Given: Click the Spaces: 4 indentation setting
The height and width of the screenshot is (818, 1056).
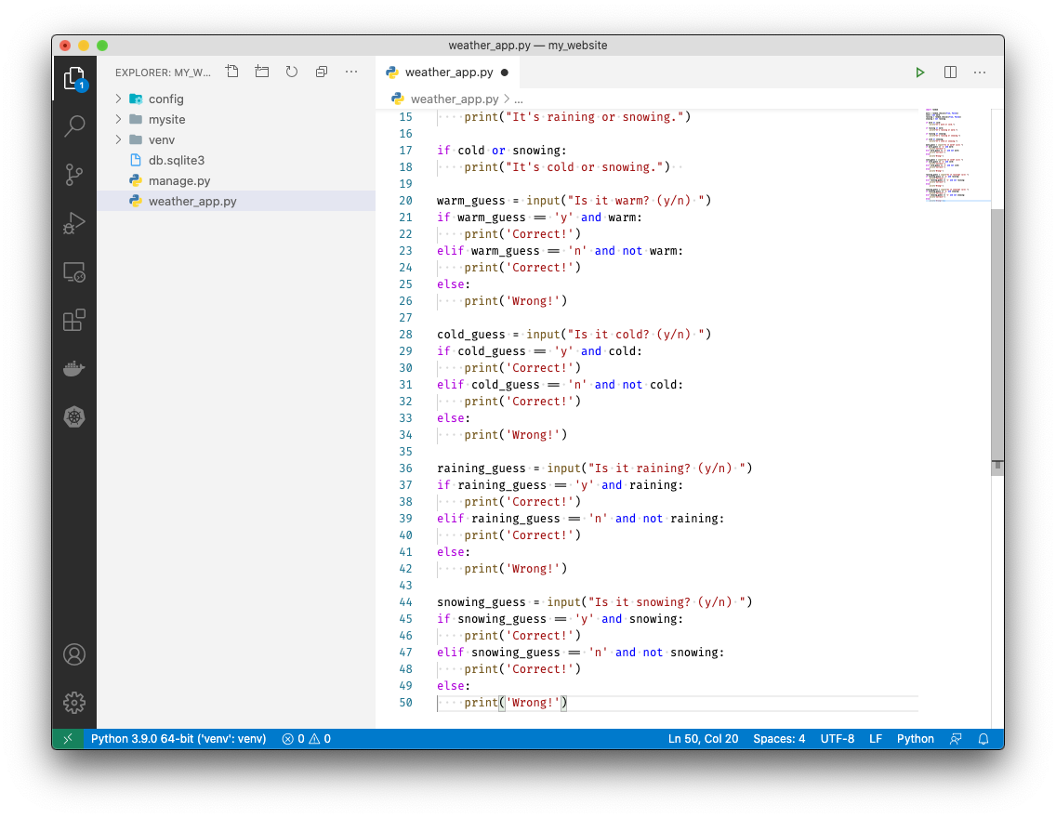Looking at the screenshot, I should pos(779,739).
